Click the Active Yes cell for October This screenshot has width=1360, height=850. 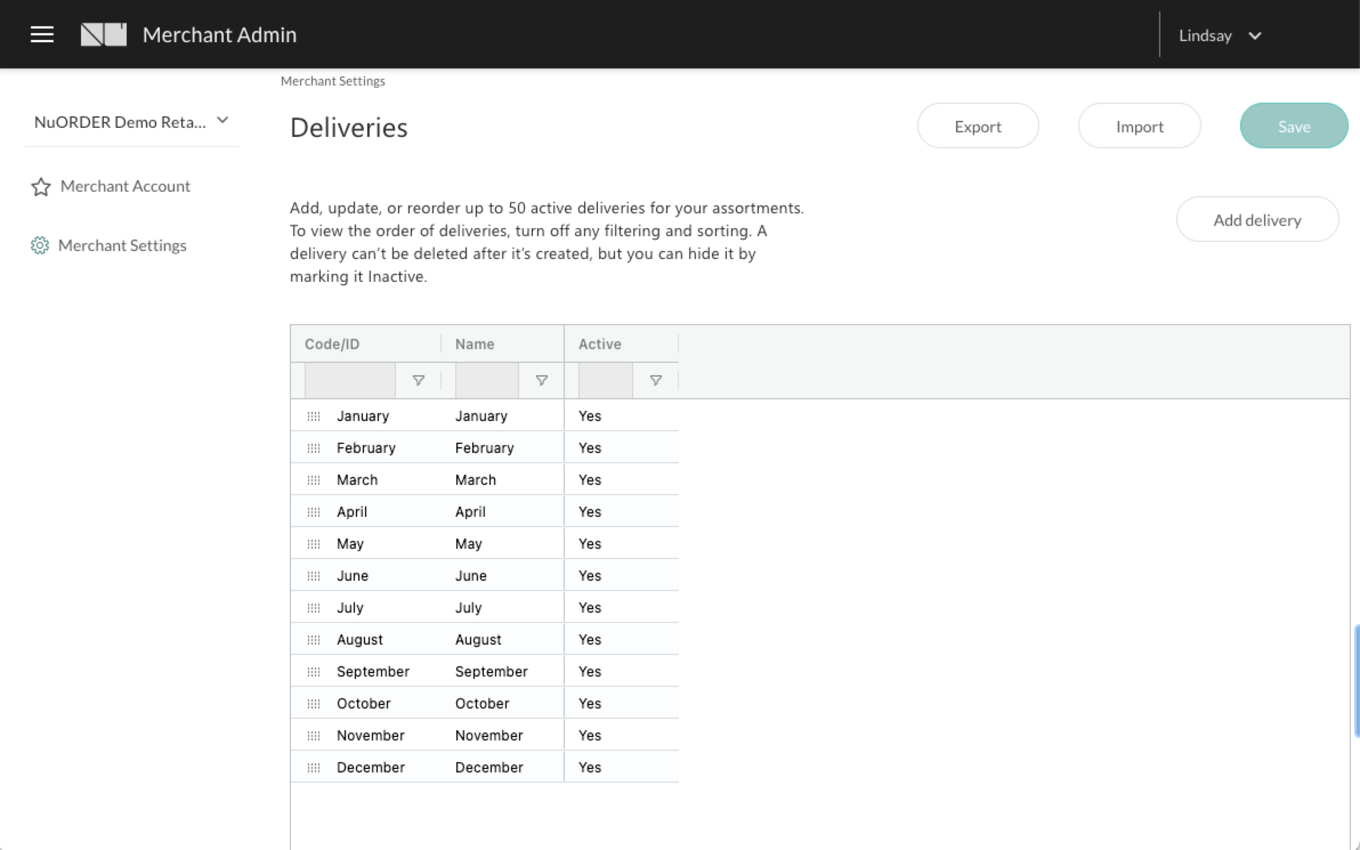click(621, 703)
